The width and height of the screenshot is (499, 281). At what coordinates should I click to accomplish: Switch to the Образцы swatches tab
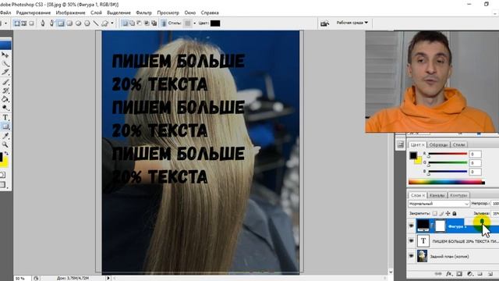point(438,144)
